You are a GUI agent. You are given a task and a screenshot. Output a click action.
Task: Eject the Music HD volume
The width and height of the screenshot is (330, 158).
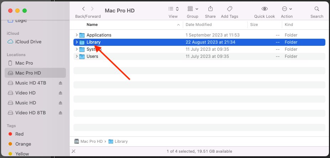pos(60,103)
